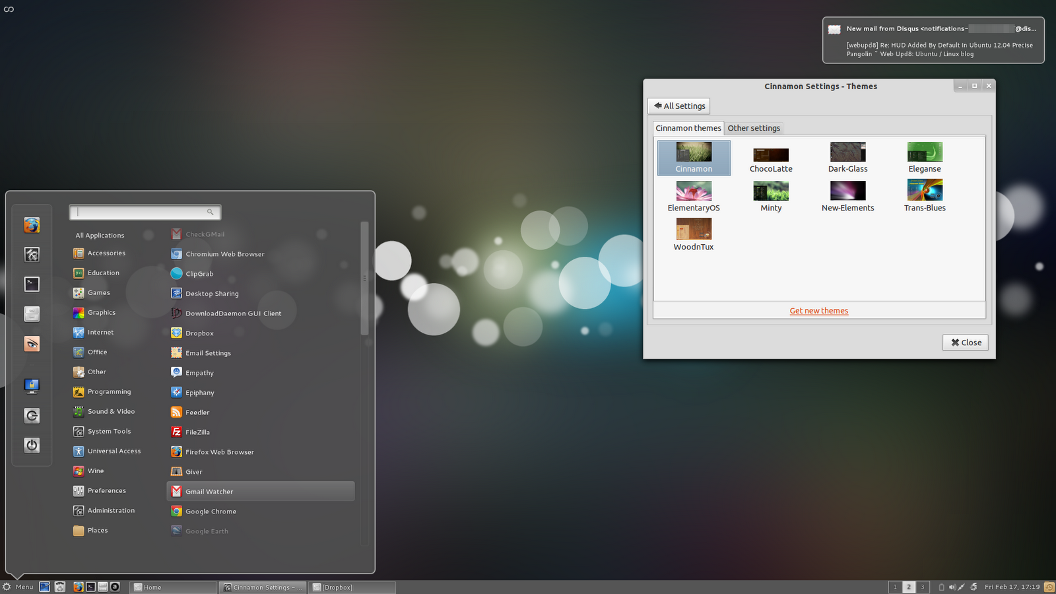Image resolution: width=1056 pixels, height=594 pixels.
Task: Lock the screen using the sidebar lock icon
Action: tap(32, 385)
